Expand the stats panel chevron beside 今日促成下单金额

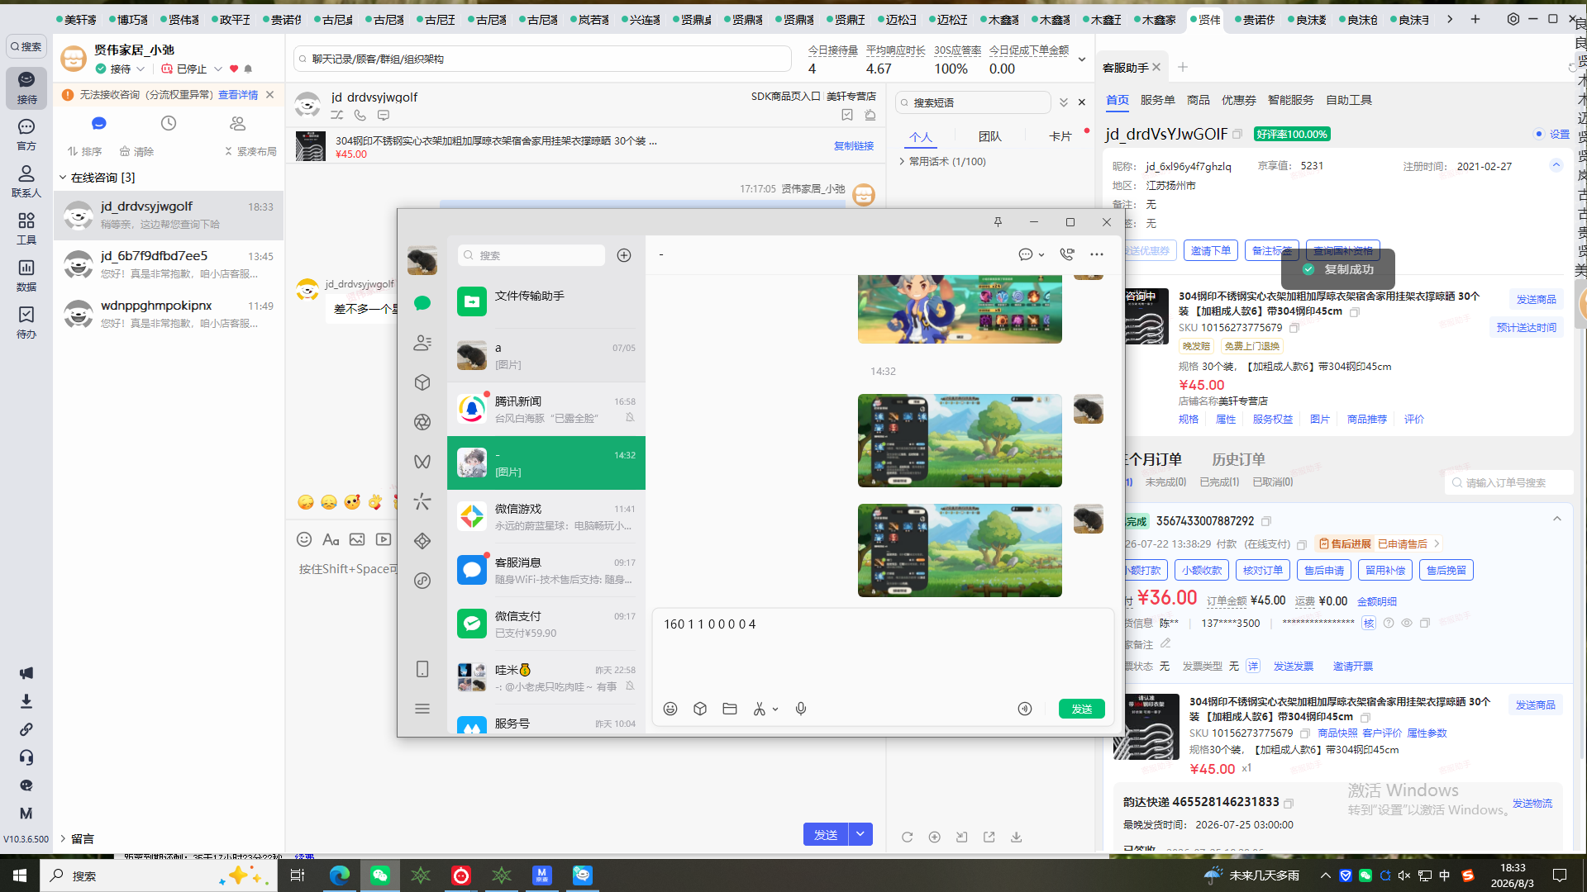pyautogui.click(x=1082, y=59)
